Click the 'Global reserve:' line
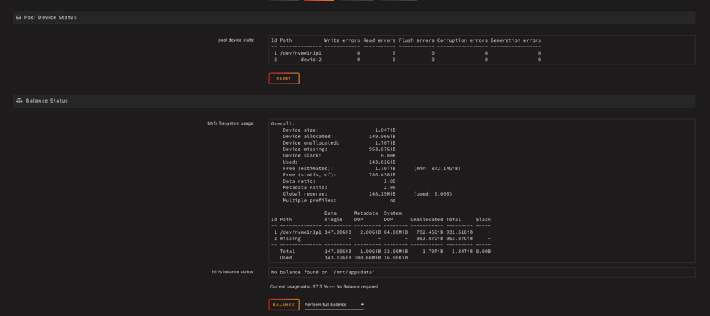The image size is (710, 316). point(367,193)
